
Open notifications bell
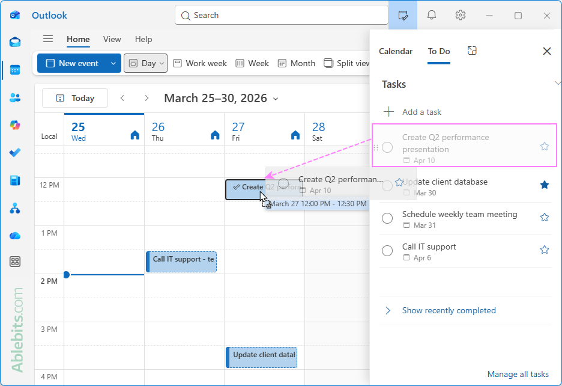[x=431, y=15]
